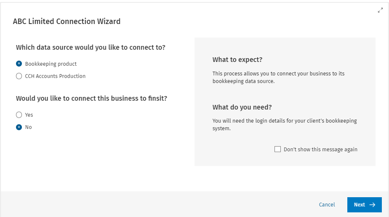Click the 'No' option label text
The image size is (389, 217).
tap(28, 127)
